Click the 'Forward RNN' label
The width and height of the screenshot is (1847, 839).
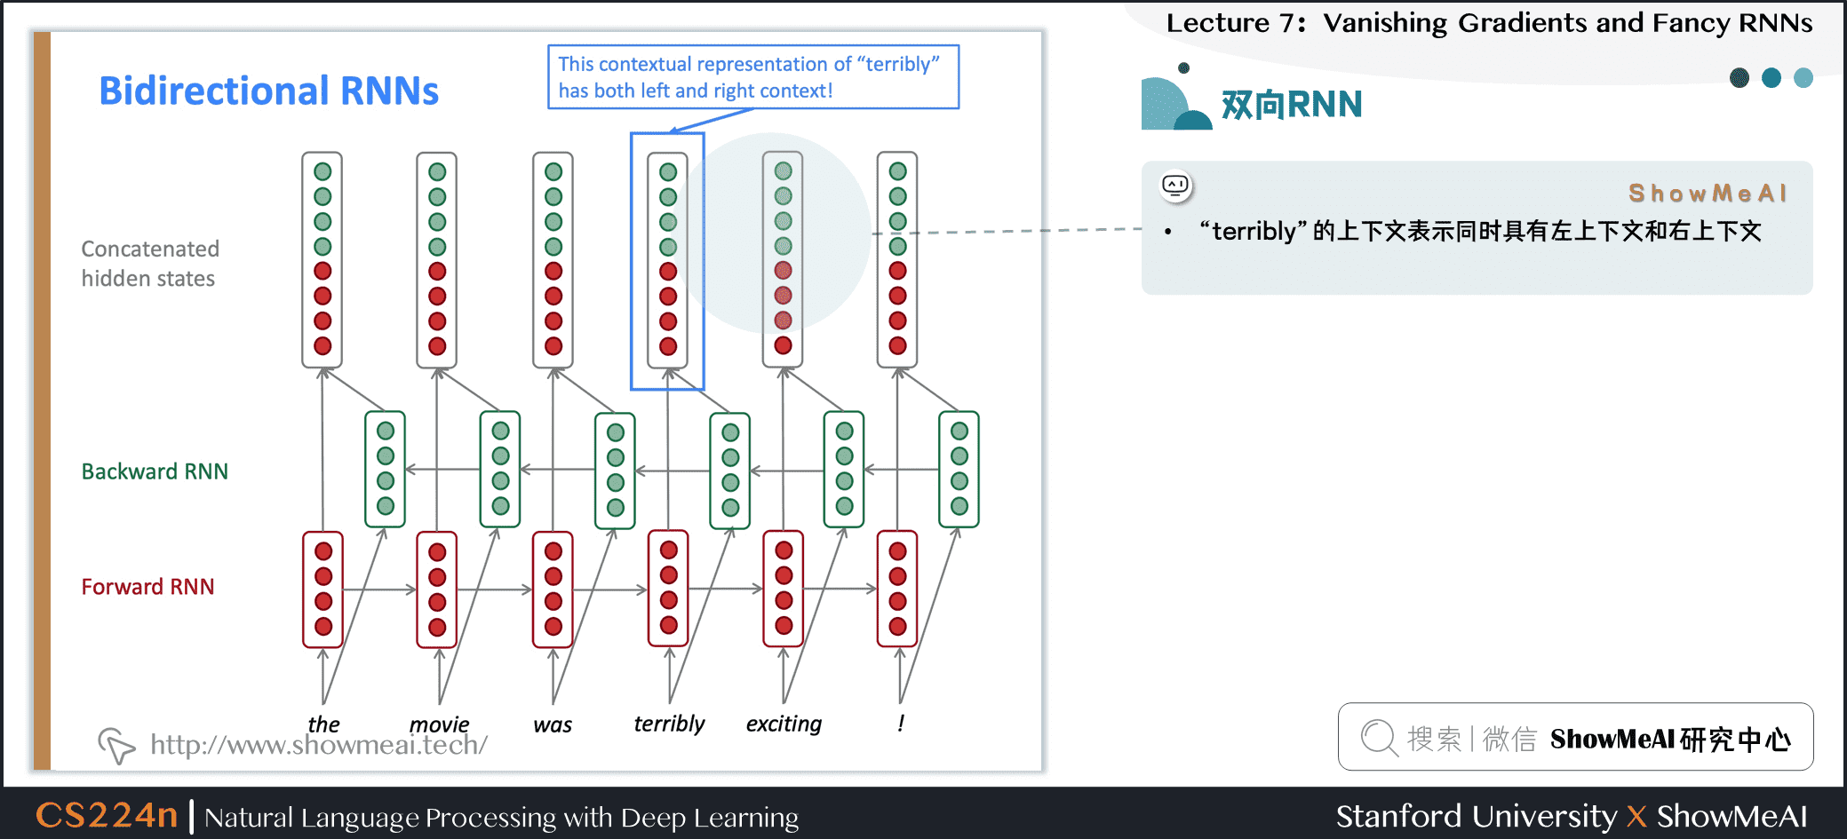(x=147, y=587)
